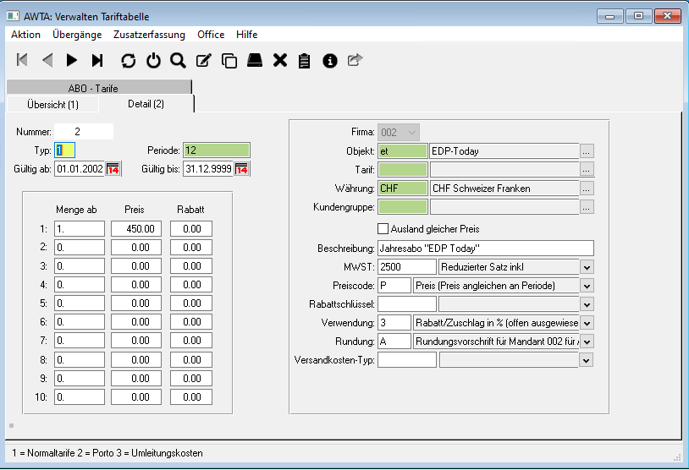This screenshot has height=470, width=689.
Task: Click the Preis field in row 1
Action: click(136, 229)
